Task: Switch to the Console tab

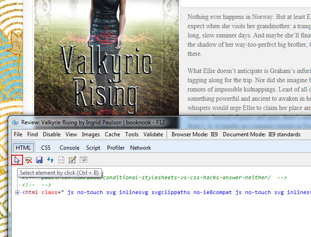Action: (69, 148)
